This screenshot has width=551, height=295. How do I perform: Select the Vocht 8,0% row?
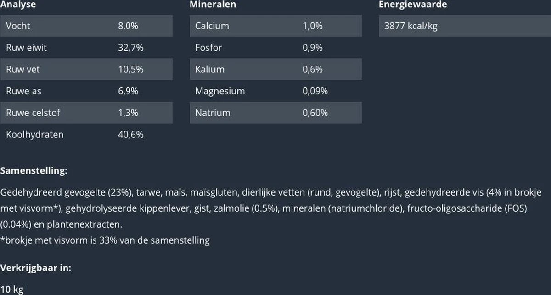coord(86,26)
